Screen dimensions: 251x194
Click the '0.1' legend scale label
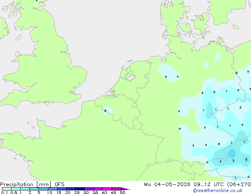coord(4,192)
